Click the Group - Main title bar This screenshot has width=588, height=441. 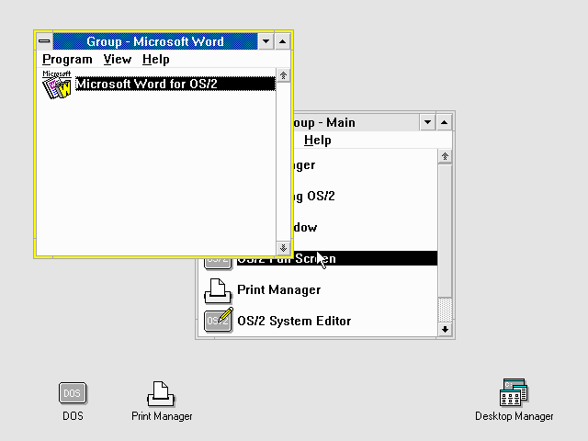pos(356,122)
